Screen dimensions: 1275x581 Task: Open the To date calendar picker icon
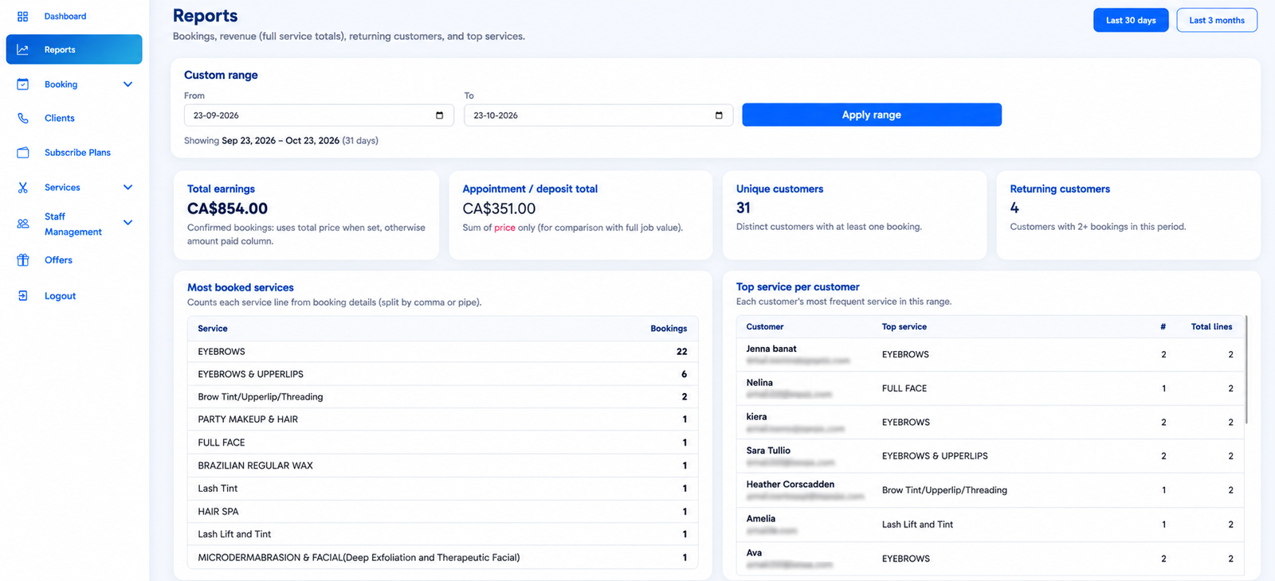[719, 115]
